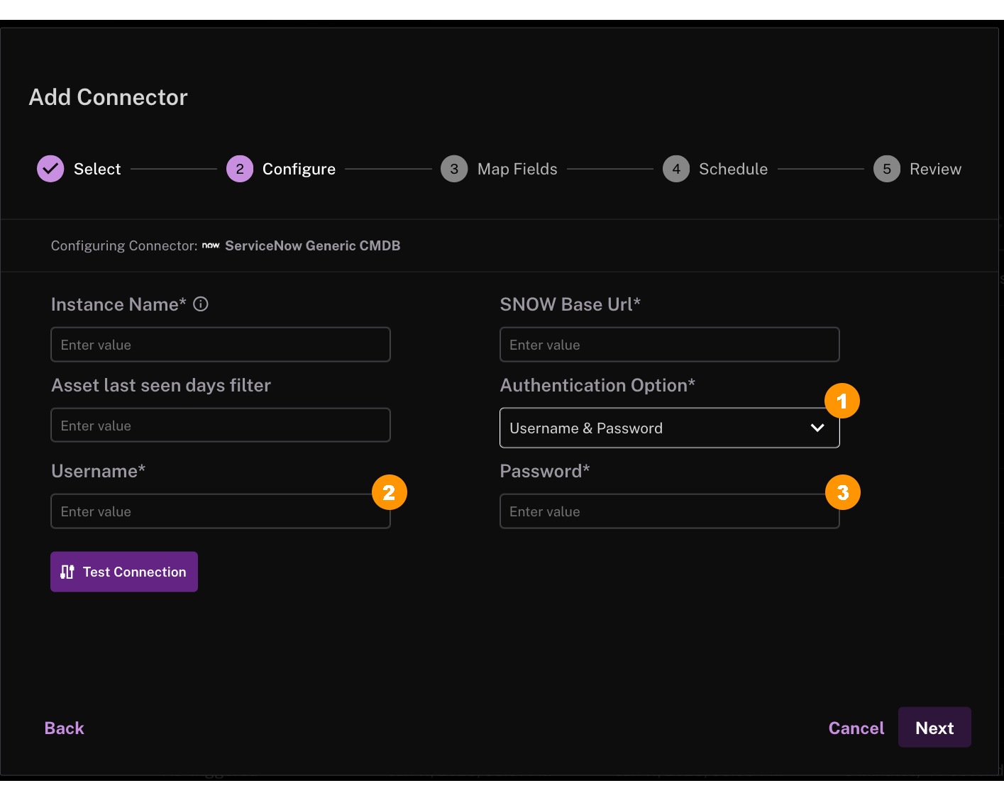This screenshot has height=805, width=1004.
Task: Click the Instance Name info icon
Action: pyautogui.click(x=201, y=304)
